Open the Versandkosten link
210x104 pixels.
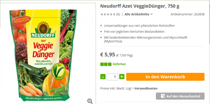tap(146, 88)
